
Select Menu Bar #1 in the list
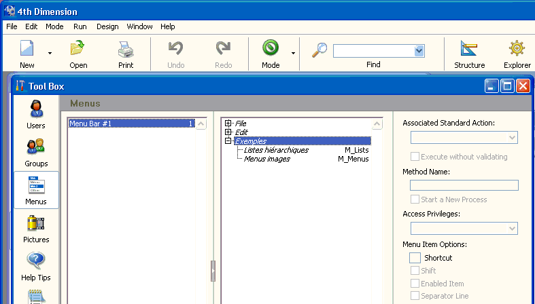click(x=131, y=123)
